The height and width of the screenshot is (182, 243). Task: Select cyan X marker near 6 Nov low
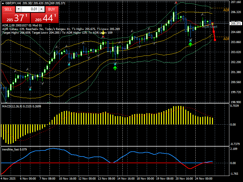30,89
